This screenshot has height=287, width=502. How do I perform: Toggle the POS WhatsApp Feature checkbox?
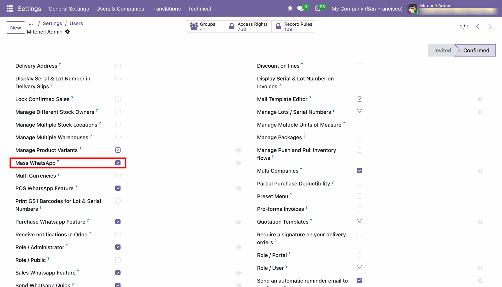118,188
